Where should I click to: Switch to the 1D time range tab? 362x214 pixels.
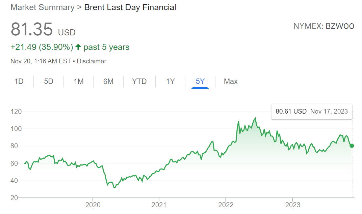click(19, 82)
